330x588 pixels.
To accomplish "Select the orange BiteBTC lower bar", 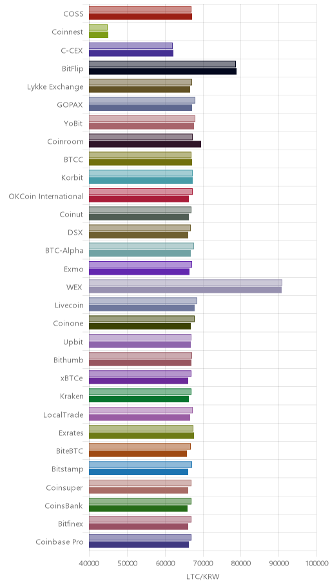I will (x=138, y=454).
